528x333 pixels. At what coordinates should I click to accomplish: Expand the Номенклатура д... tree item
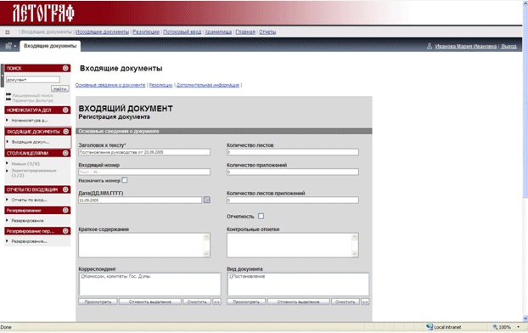30,121
